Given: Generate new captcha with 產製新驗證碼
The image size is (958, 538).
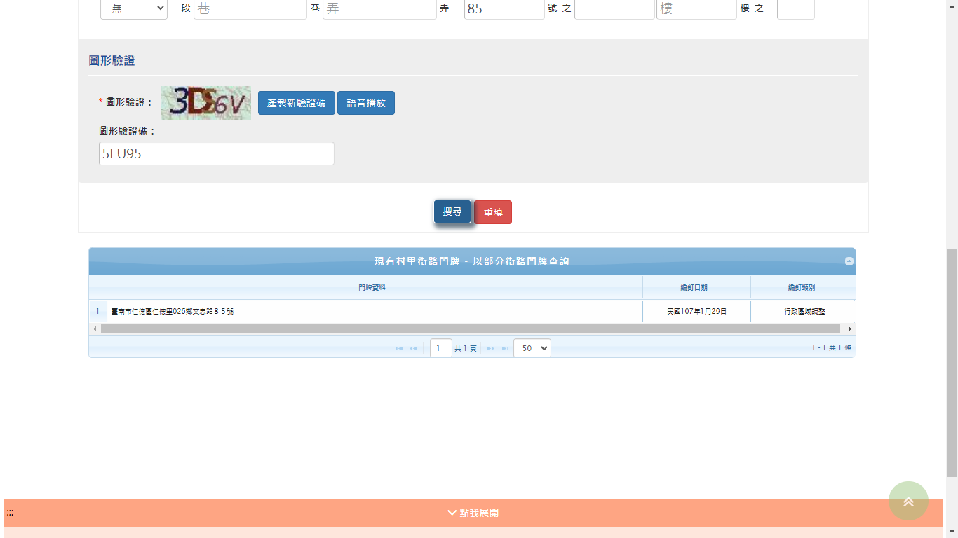Looking at the screenshot, I should click(296, 103).
